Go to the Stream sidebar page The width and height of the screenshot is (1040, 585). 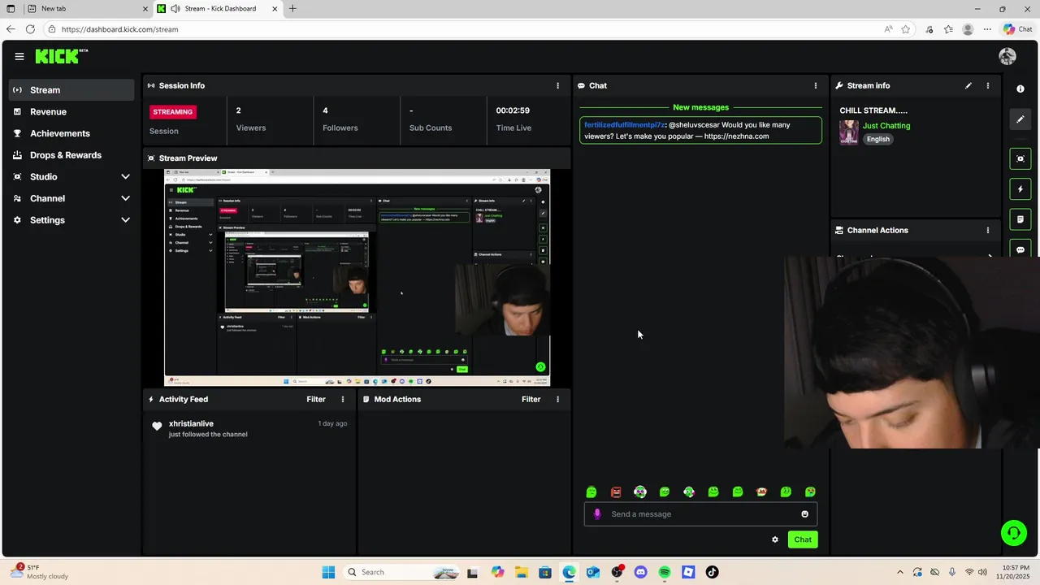pyautogui.click(x=71, y=90)
